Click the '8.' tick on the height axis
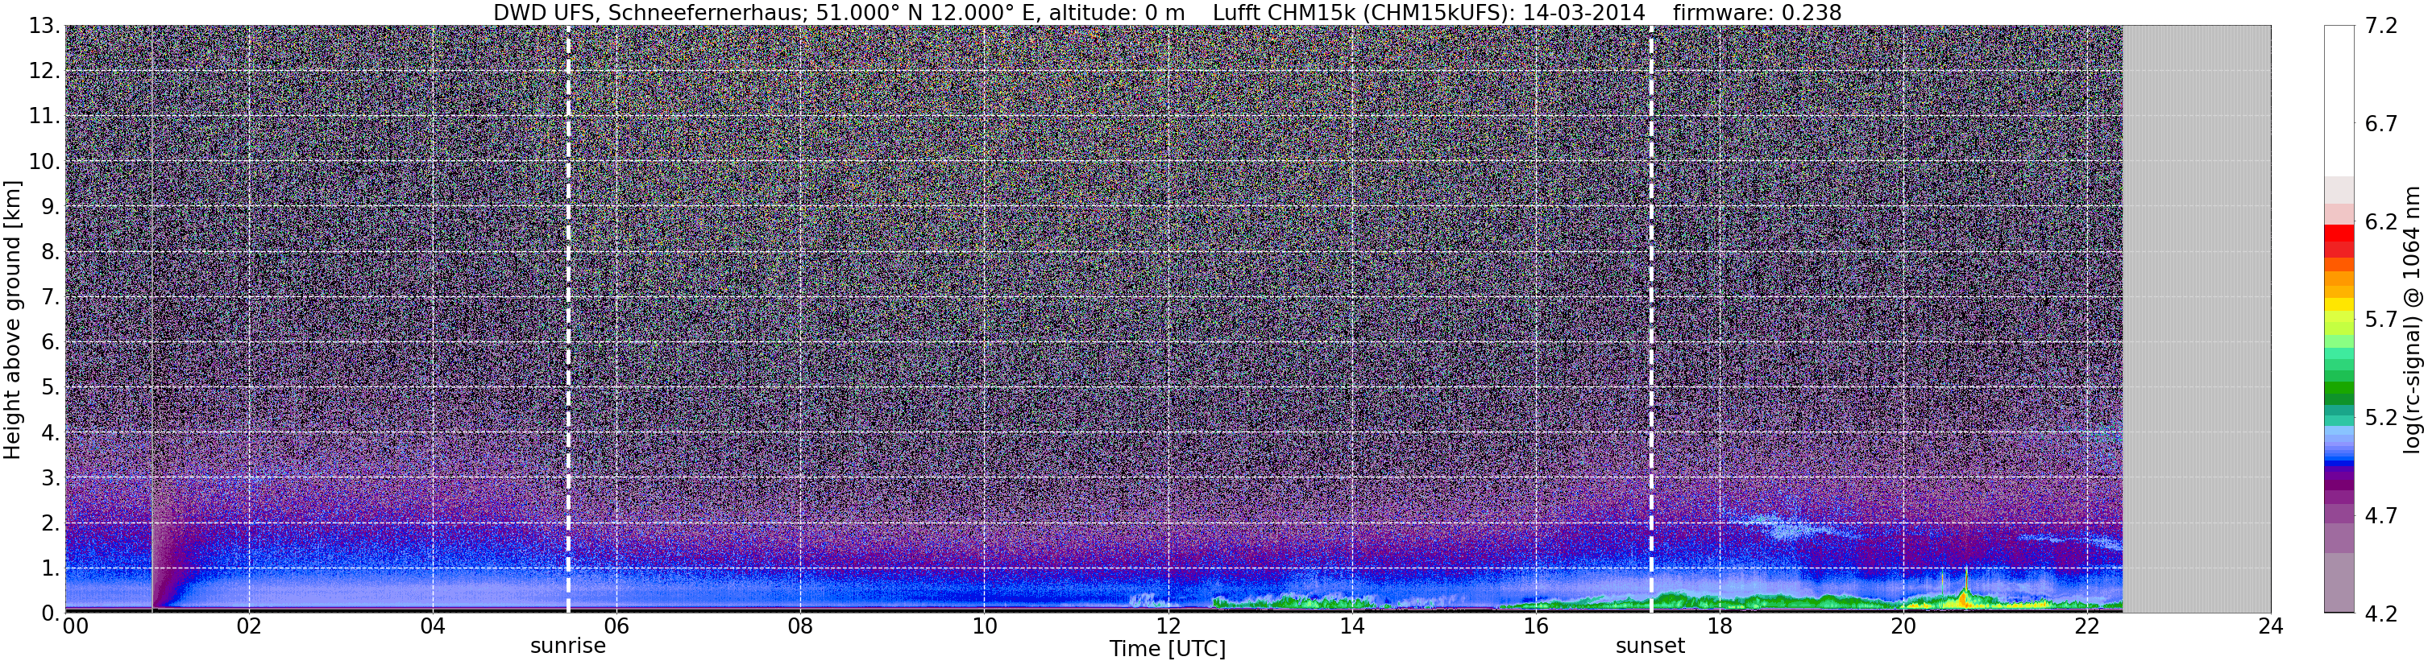This screenshot has height=665, width=2428. click(49, 253)
